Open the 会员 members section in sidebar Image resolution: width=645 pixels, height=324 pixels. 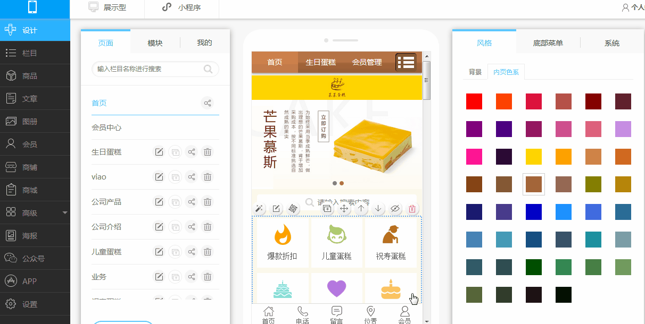(35, 144)
